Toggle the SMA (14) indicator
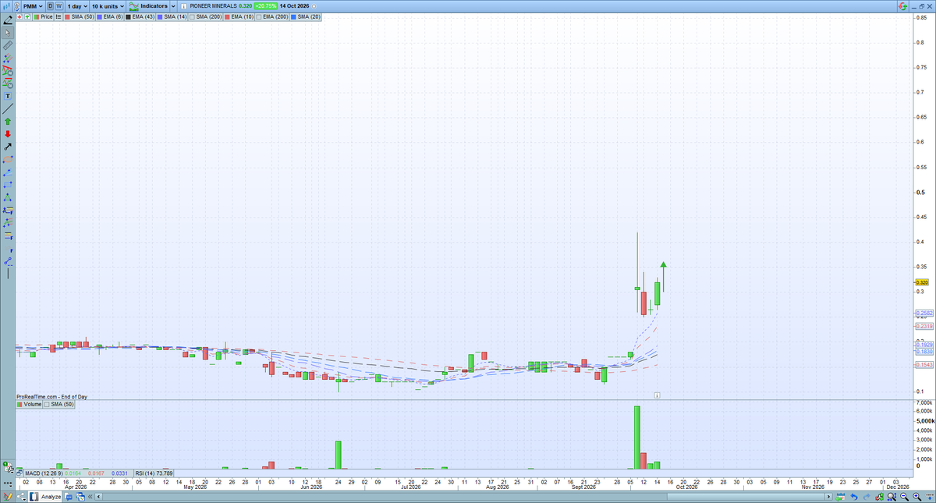Image resolution: width=936 pixels, height=503 pixels. 172,16
